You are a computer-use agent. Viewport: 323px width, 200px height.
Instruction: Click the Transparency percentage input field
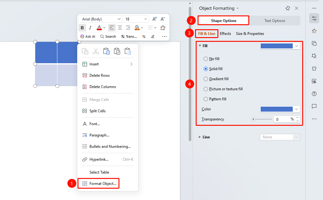pyautogui.click(x=284, y=119)
